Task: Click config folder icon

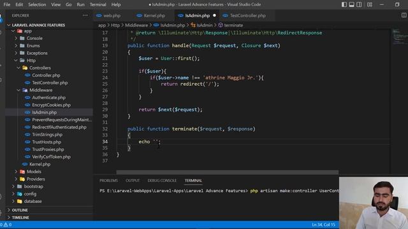Action: pyautogui.click(x=20, y=193)
